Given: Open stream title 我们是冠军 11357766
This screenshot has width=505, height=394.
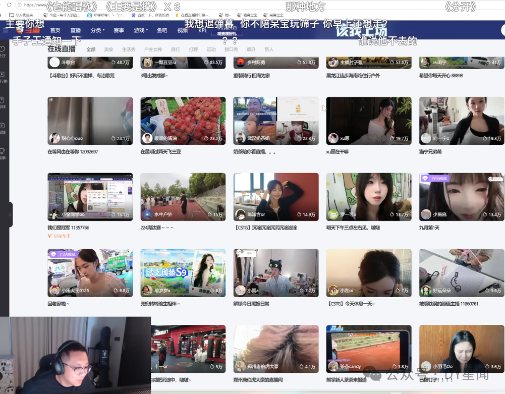Looking at the screenshot, I should 68,228.
